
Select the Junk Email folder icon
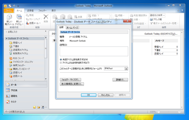pos(11,76)
